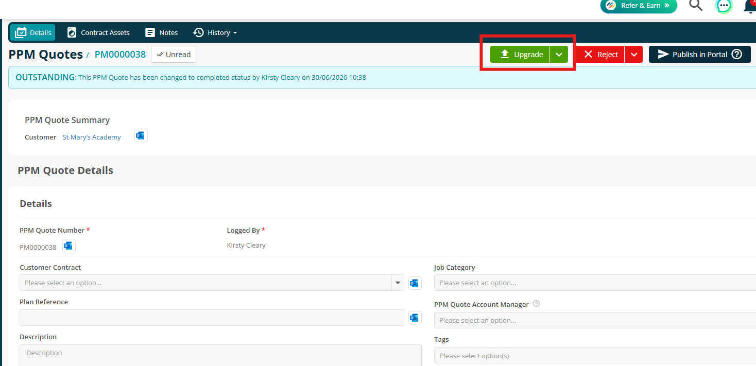Click Outlook icon beside St Mary's Academy
The width and height of the screenshot is (756, 366).
point(141,136)
